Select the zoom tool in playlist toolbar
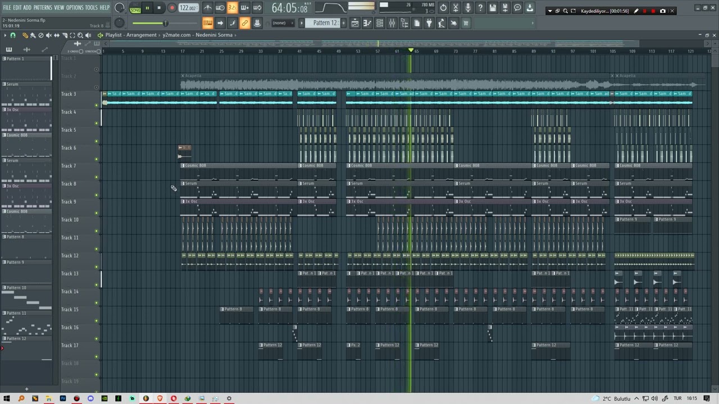The height and width of the screenshot is (404, 719). (x=80, y=35)
